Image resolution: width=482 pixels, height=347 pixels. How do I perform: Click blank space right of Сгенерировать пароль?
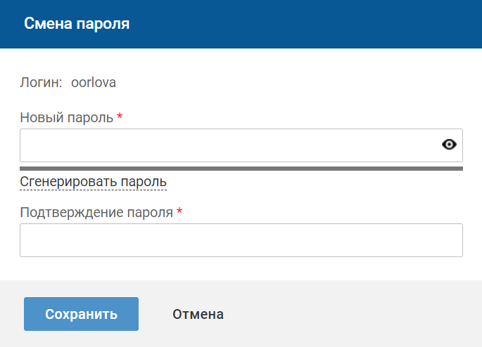317,183
